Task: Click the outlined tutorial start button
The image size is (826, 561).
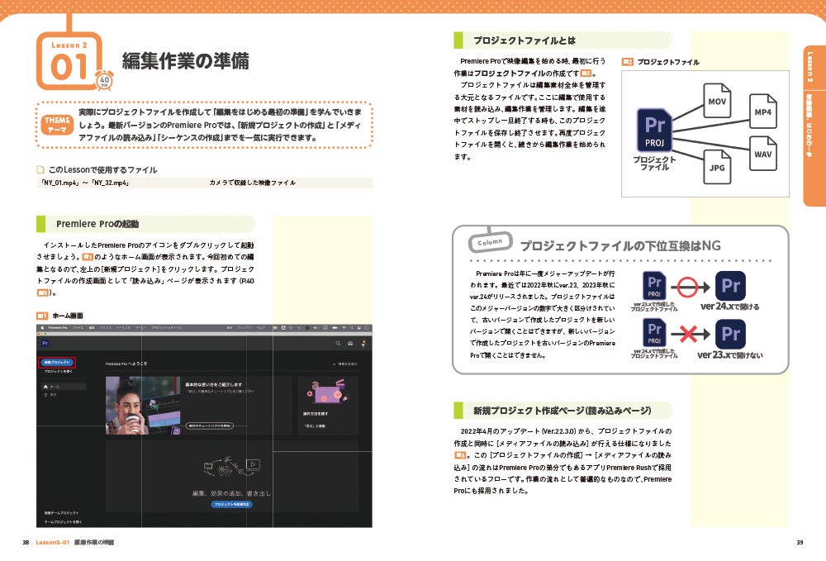Action: [x=210, y=426]
